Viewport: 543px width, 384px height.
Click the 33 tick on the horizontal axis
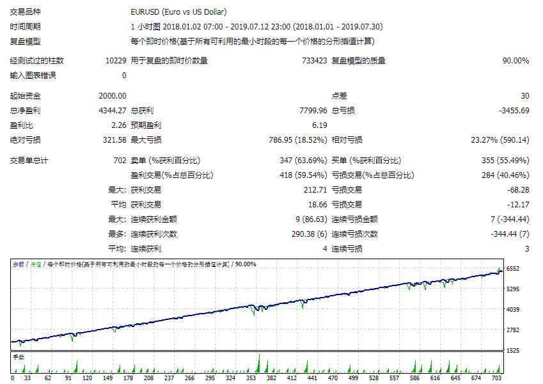(x=26, y=378)
